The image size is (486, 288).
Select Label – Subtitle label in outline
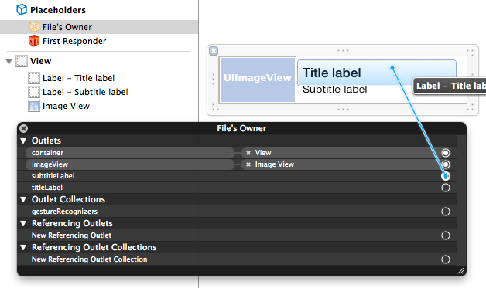tap(85, 92)
